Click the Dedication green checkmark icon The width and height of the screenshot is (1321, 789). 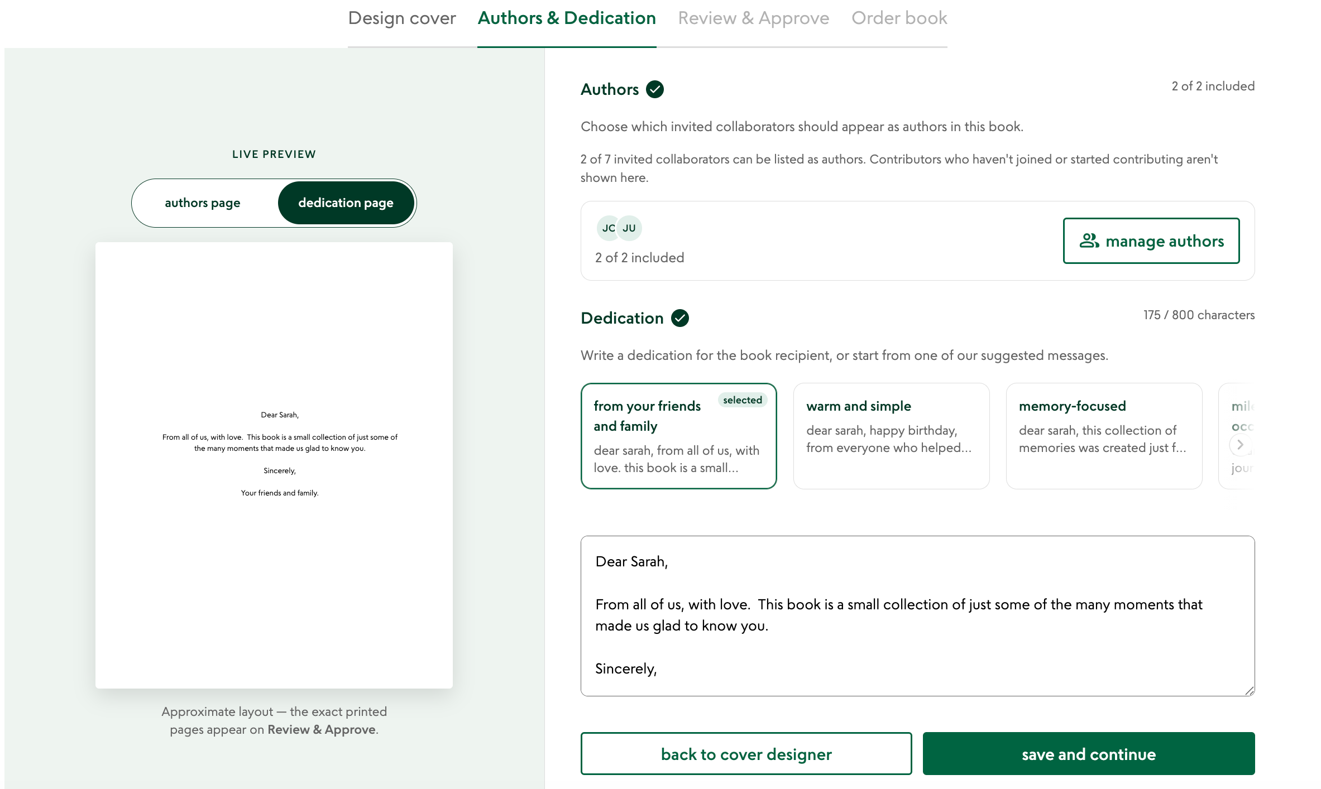[679, 318]
